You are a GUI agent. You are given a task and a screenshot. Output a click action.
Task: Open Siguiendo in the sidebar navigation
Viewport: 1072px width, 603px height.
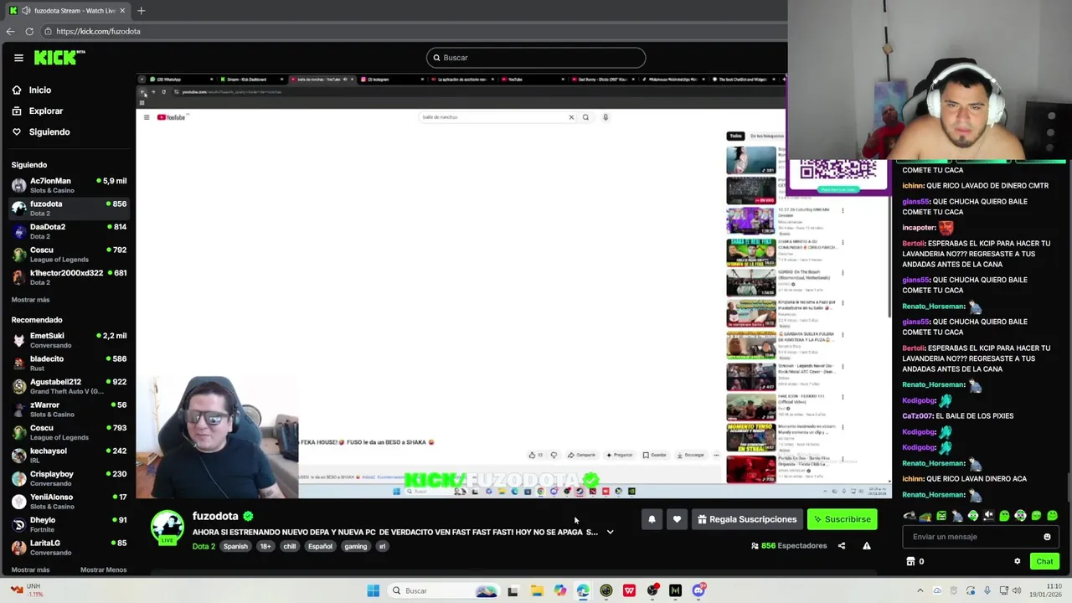(40, 131)
